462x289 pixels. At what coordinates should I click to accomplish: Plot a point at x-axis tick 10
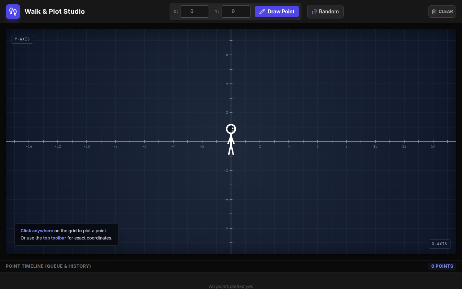coord(375,142)
